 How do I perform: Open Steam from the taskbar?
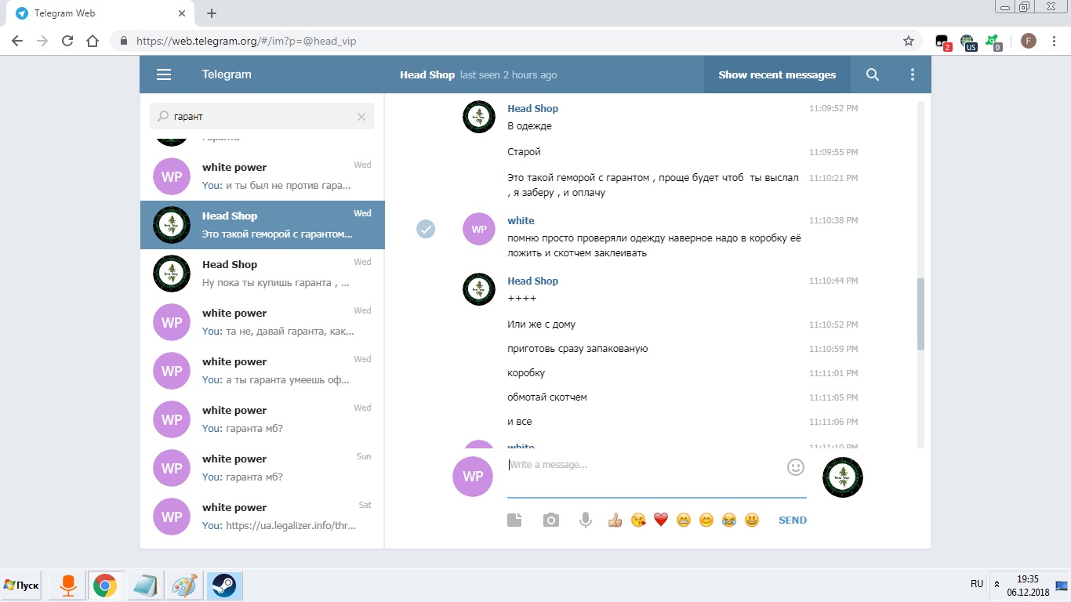click(x=224, y=586)
